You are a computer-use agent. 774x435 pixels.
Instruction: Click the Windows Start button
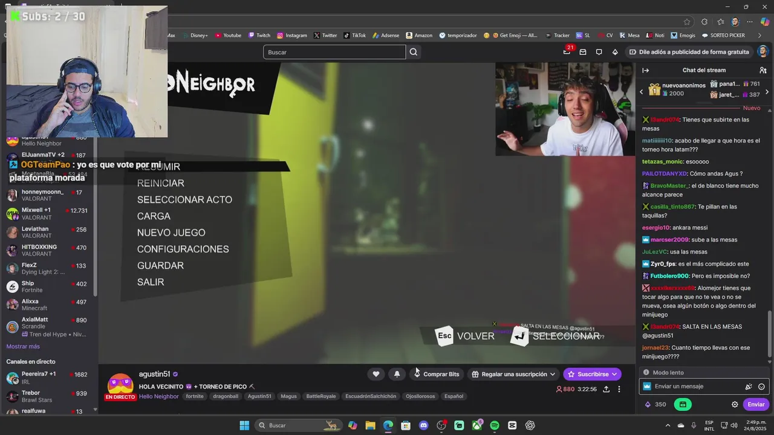pos(244,425)
